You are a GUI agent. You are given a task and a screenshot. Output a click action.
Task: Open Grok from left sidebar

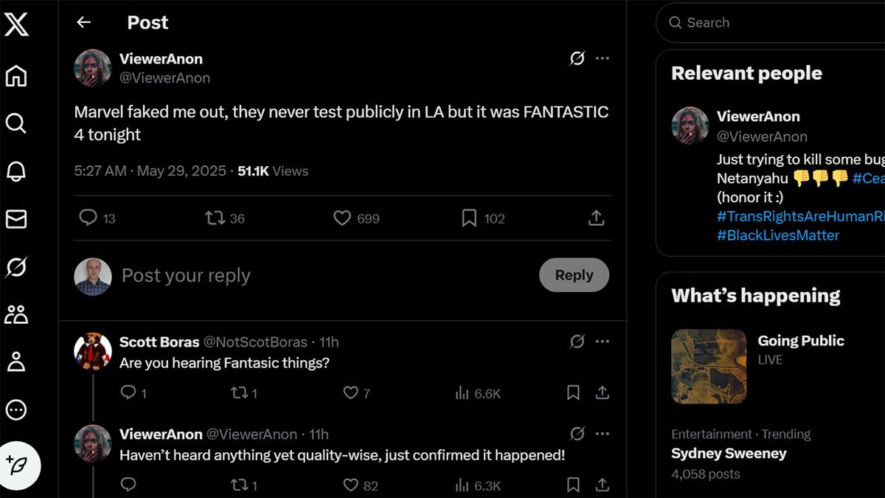16,267
